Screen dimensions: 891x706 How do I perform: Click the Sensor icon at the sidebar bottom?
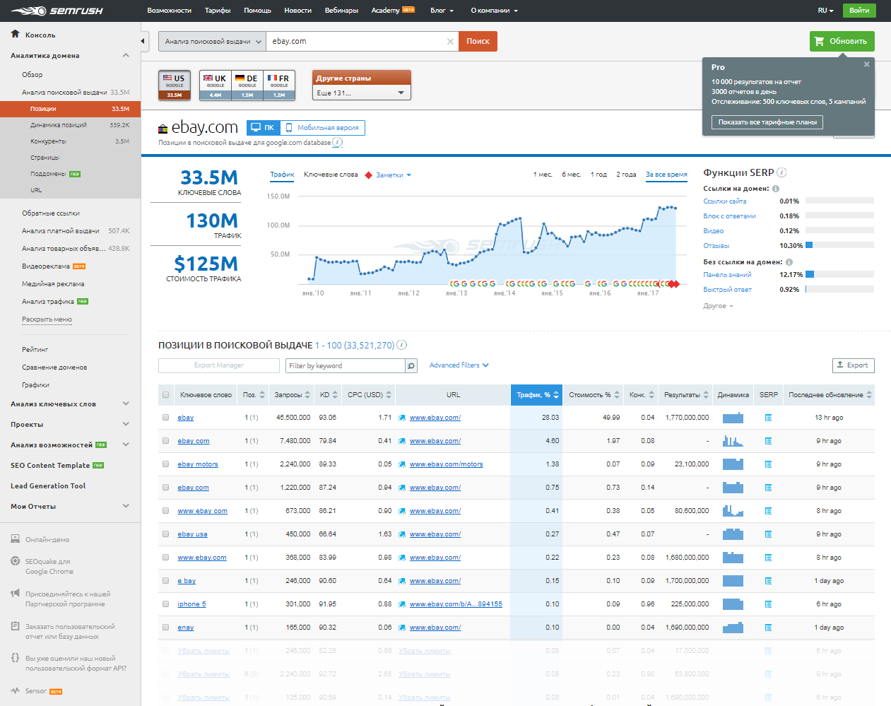click(16, 690)
